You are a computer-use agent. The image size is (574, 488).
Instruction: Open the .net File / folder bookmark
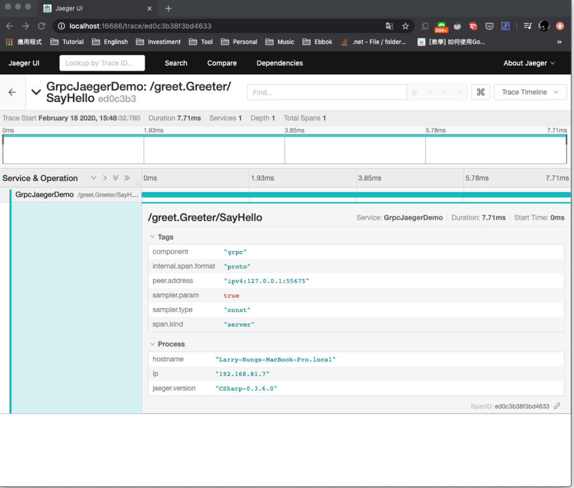point(373,41)
